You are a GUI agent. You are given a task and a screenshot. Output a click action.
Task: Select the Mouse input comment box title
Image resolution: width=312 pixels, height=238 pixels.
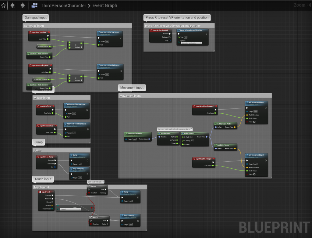42,98
